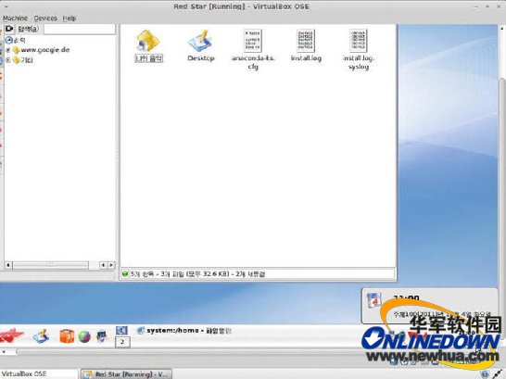The width and height of the screenshot is (506, 379).
Task: Select the install.log file icon
Action: coord(306,41)
